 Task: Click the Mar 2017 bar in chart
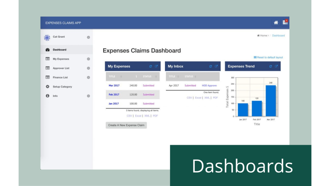pyautogui.click(x=271, y=101)
